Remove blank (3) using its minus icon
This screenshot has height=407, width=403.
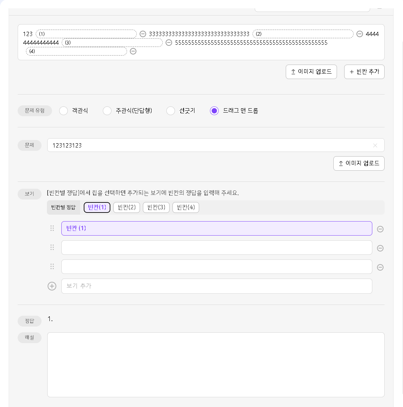pos(169,43)
